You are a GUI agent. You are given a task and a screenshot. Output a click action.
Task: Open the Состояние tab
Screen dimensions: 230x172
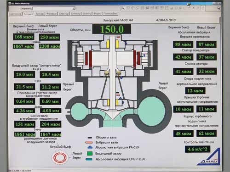[x=15, y=14]
